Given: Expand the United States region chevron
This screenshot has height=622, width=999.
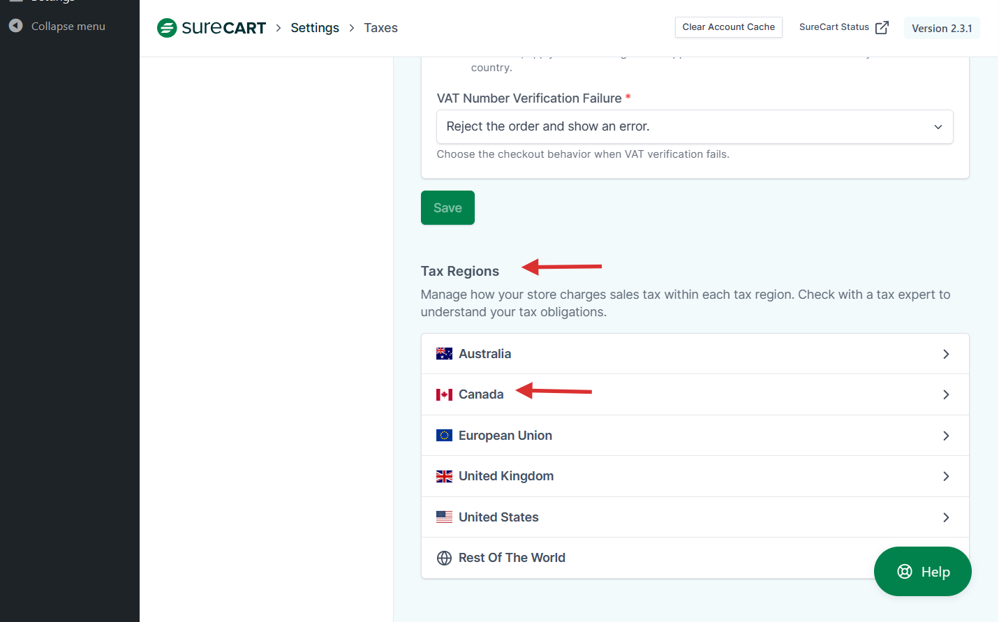Looking at the screenshot, I should click(946, 517).
